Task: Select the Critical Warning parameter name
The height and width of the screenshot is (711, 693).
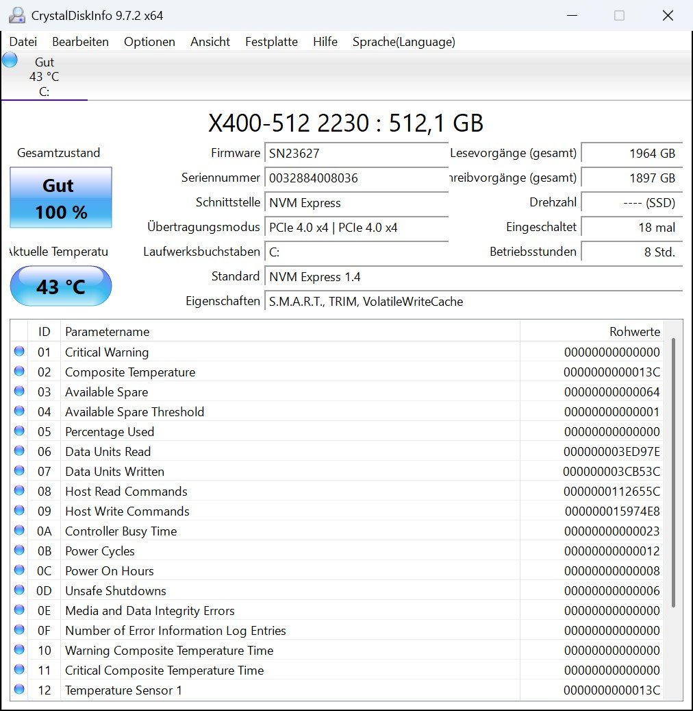Action: (x=107, y=352)
